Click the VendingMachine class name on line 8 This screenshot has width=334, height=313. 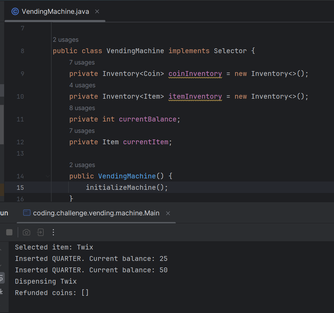(135, 51)
